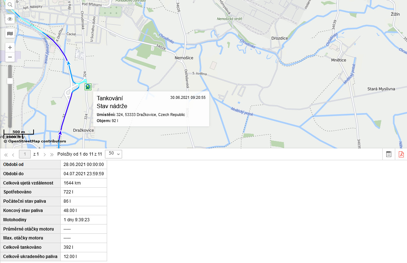Click the map zoom slider handle

tap(10, 81)
